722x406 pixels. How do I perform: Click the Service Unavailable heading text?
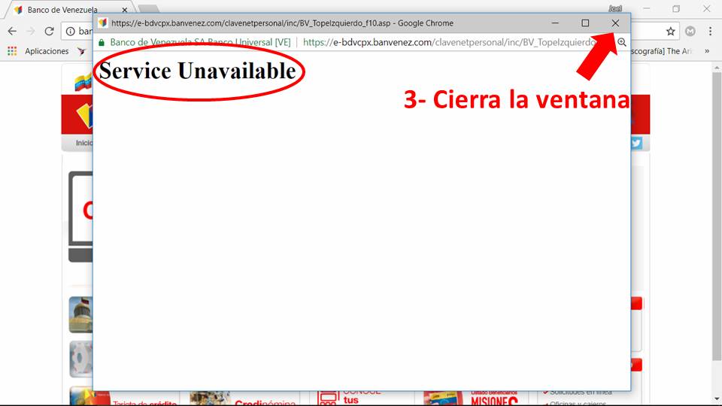pos(198,71)
